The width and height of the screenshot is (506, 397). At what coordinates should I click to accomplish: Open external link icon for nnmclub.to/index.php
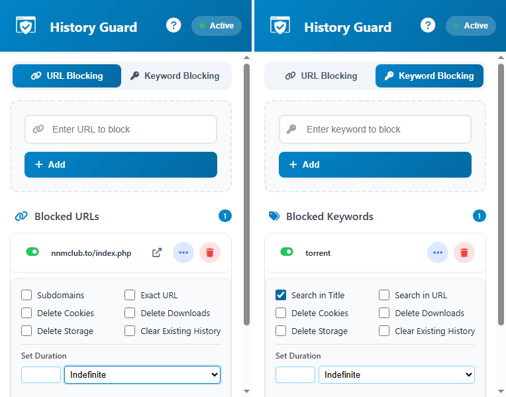[157, 253]
